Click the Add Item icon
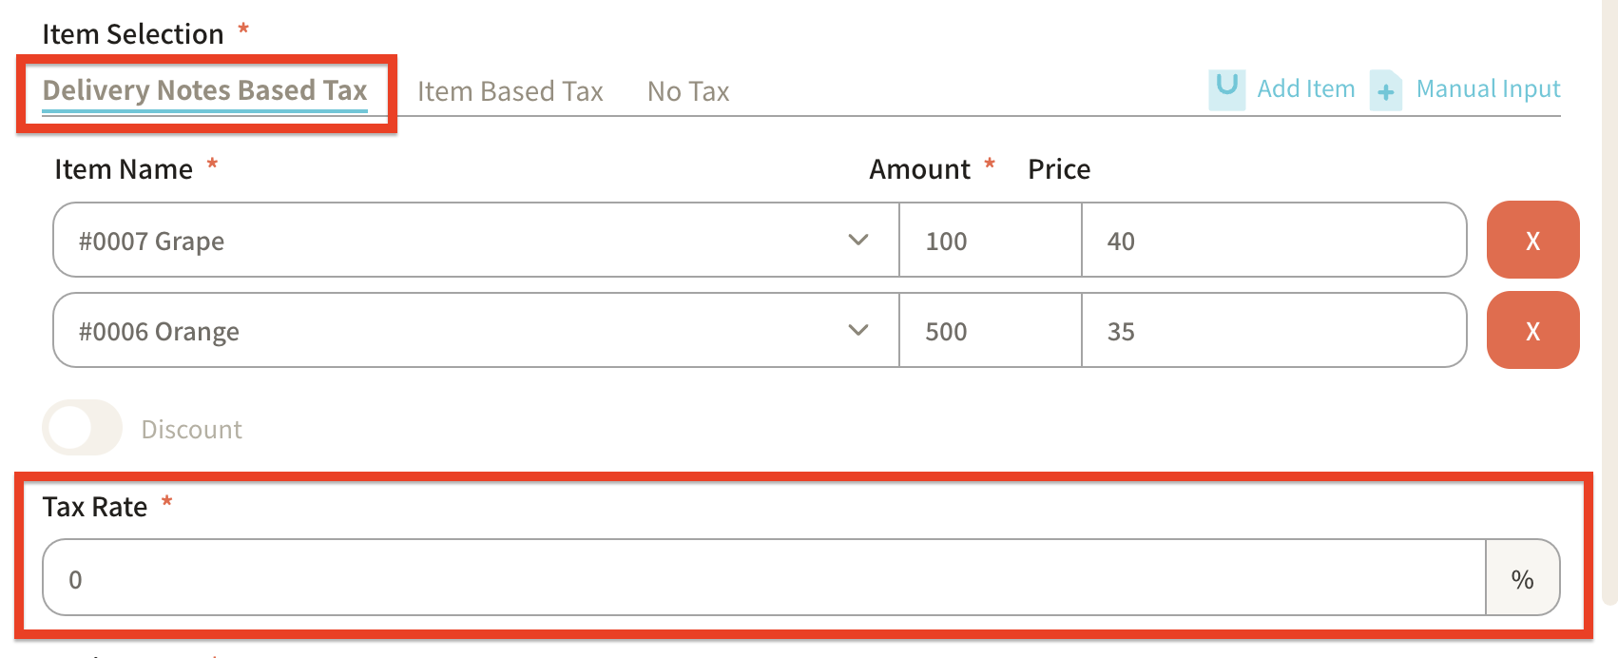The width and height of the screenshot is (1618, 658). pyautogui.click(x=1226, y=89)
